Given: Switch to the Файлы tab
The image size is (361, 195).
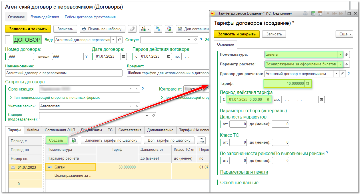Looking at the screenshot, I should click(x=33, y=130).
